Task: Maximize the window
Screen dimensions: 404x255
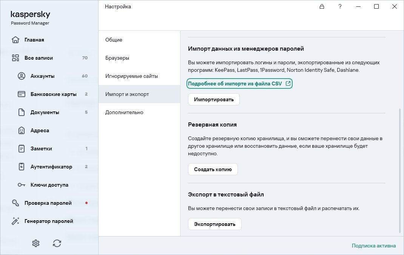Action: coord(376,6)
